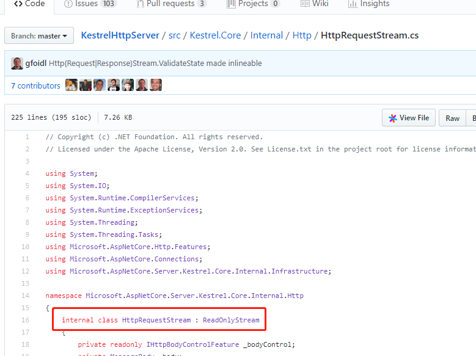Open the Http folder breadcrumb
476x356 pixels.
coord(302,35)
